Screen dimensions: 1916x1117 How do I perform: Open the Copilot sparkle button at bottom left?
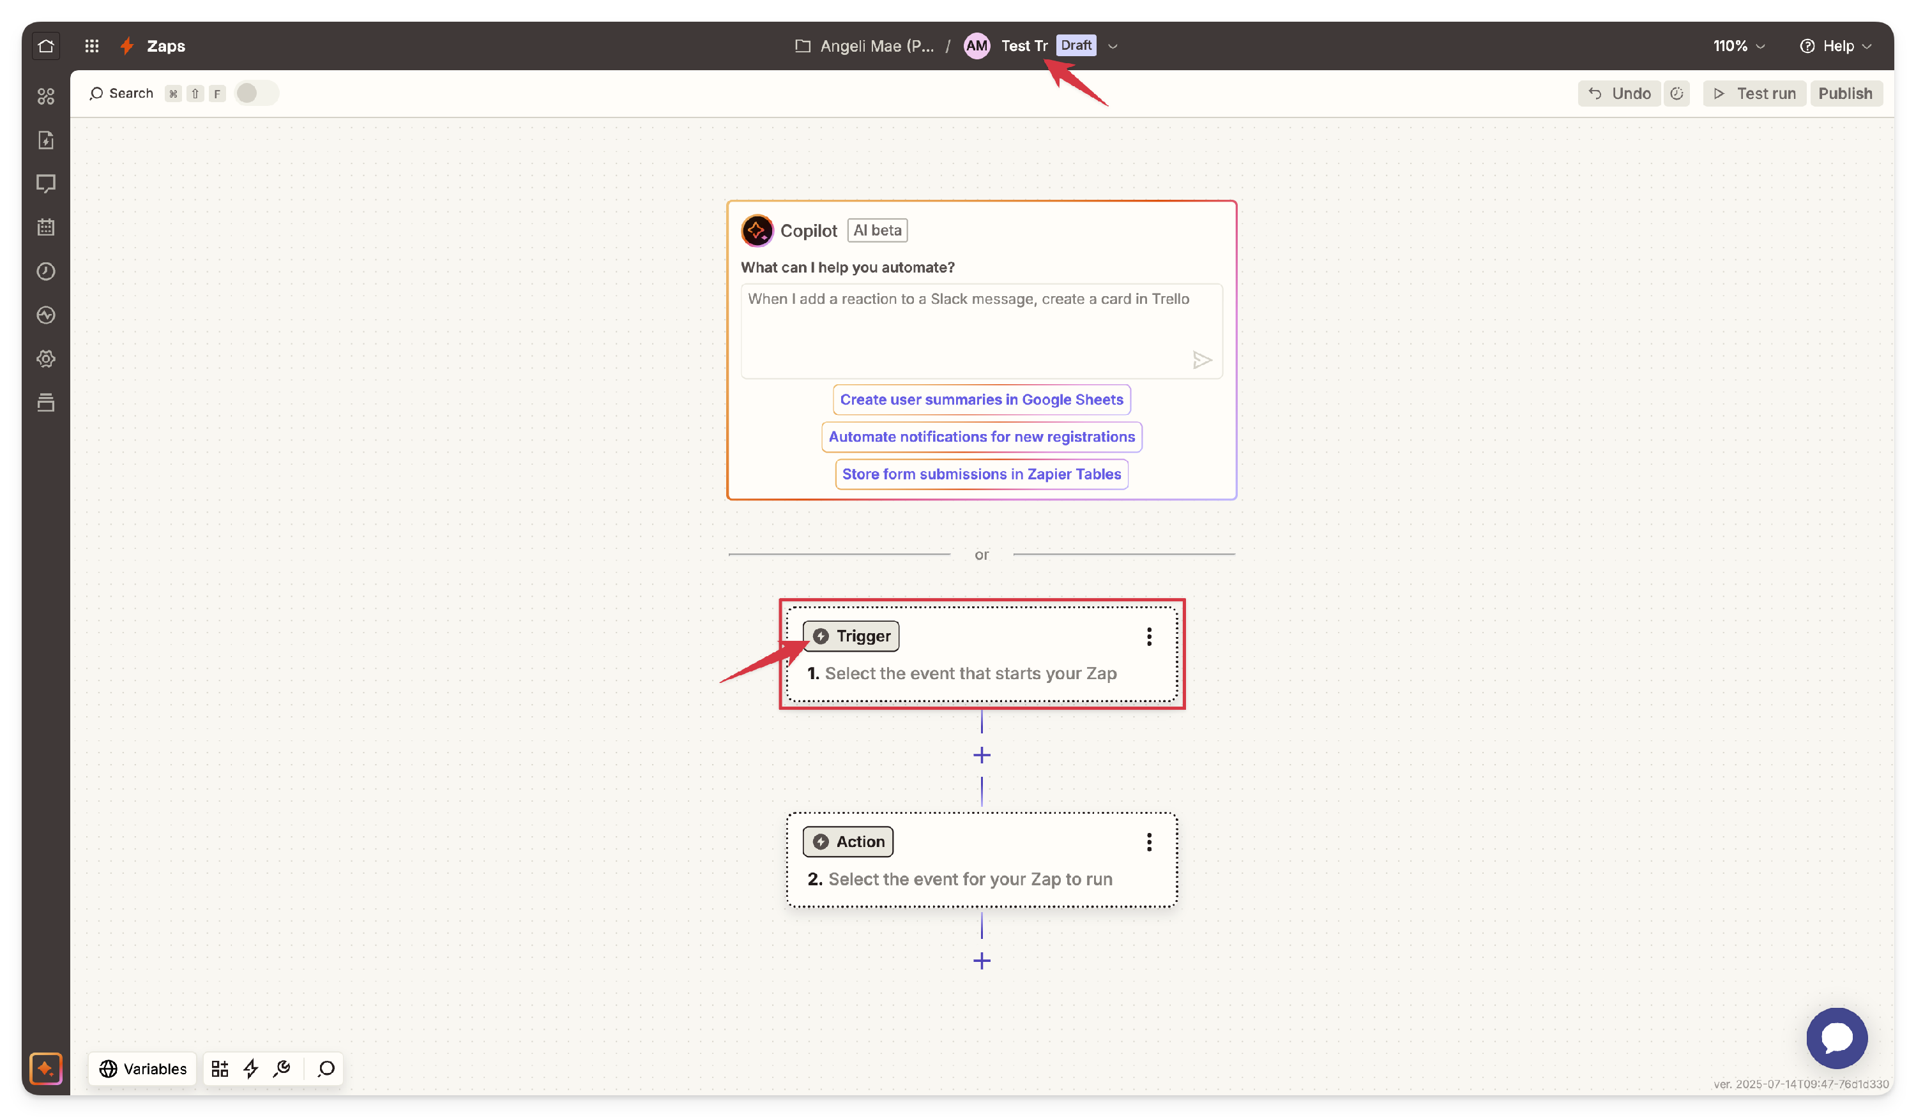point(45,1069)
